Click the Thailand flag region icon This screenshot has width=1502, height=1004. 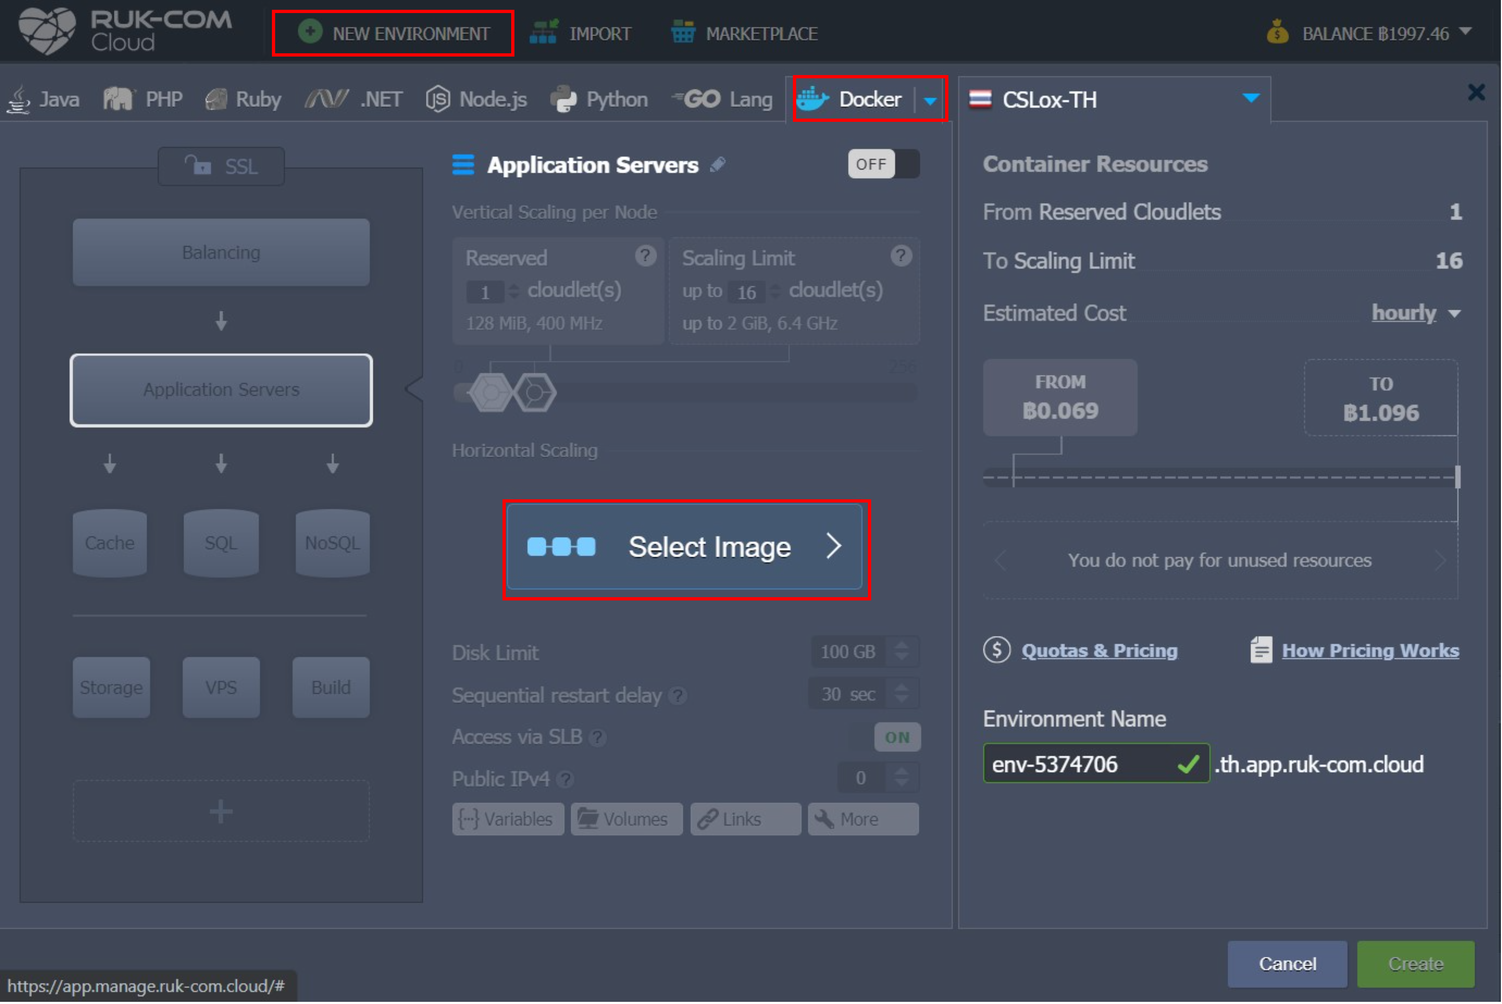(980, 99)
